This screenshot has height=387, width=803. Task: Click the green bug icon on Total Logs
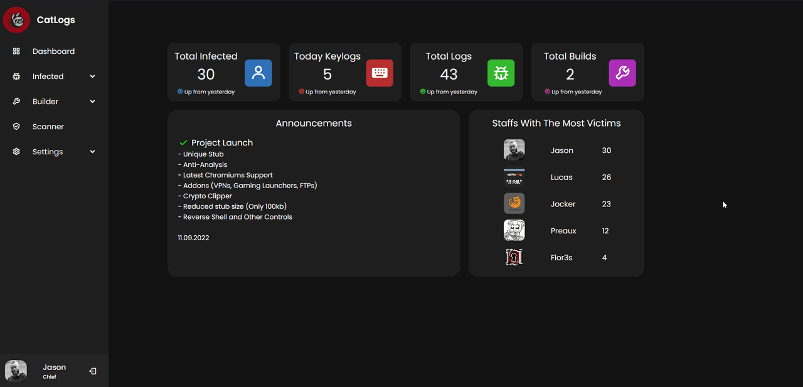click(501, 73)
